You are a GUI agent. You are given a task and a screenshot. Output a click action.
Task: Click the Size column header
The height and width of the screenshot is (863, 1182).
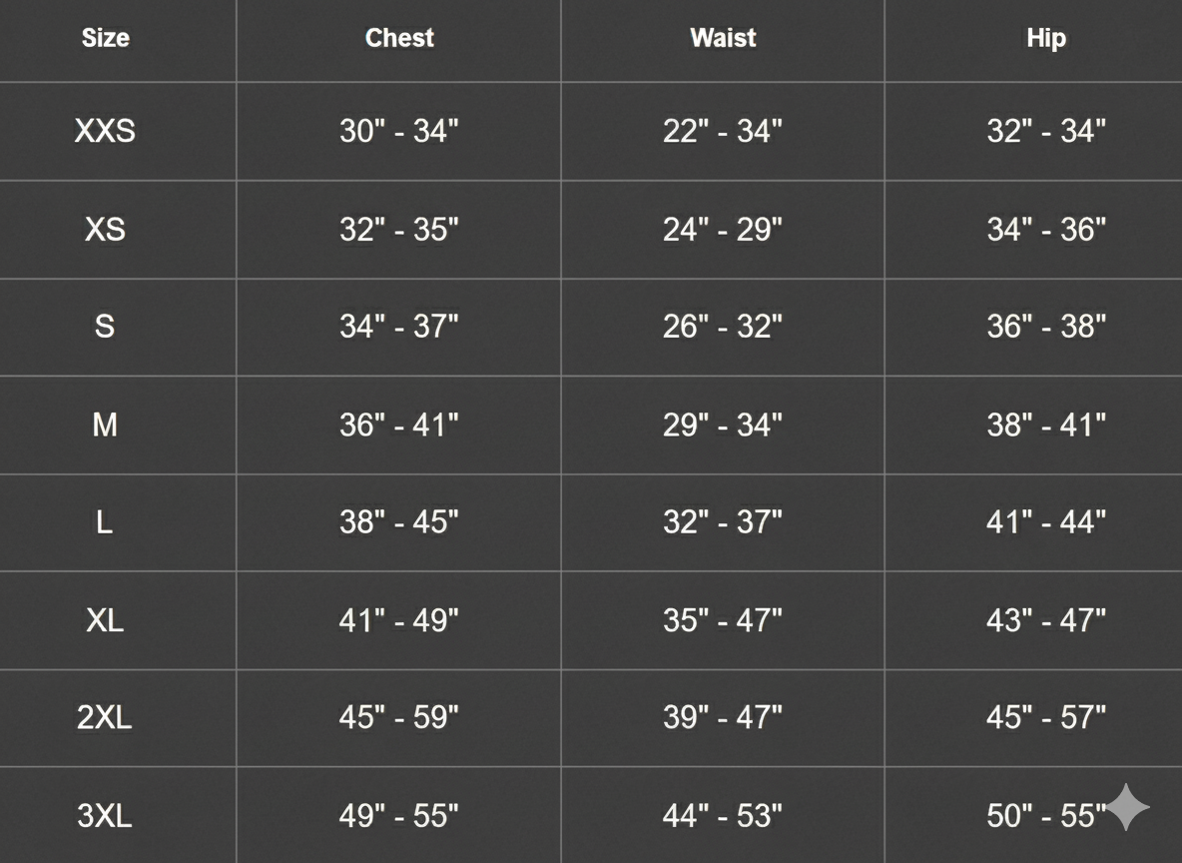(105, 38)
